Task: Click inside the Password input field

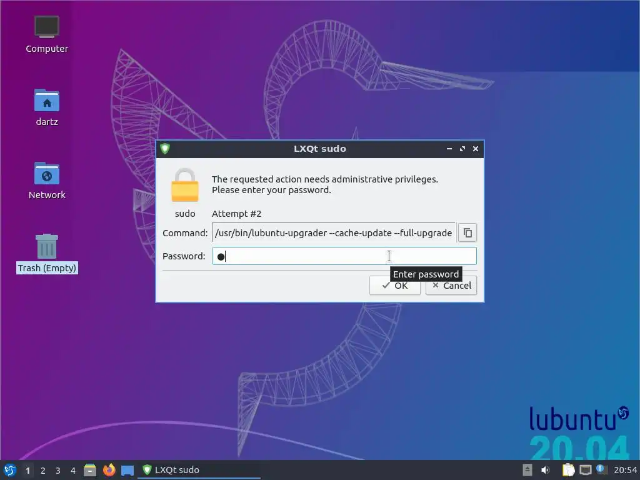Action: coord(344,256)
